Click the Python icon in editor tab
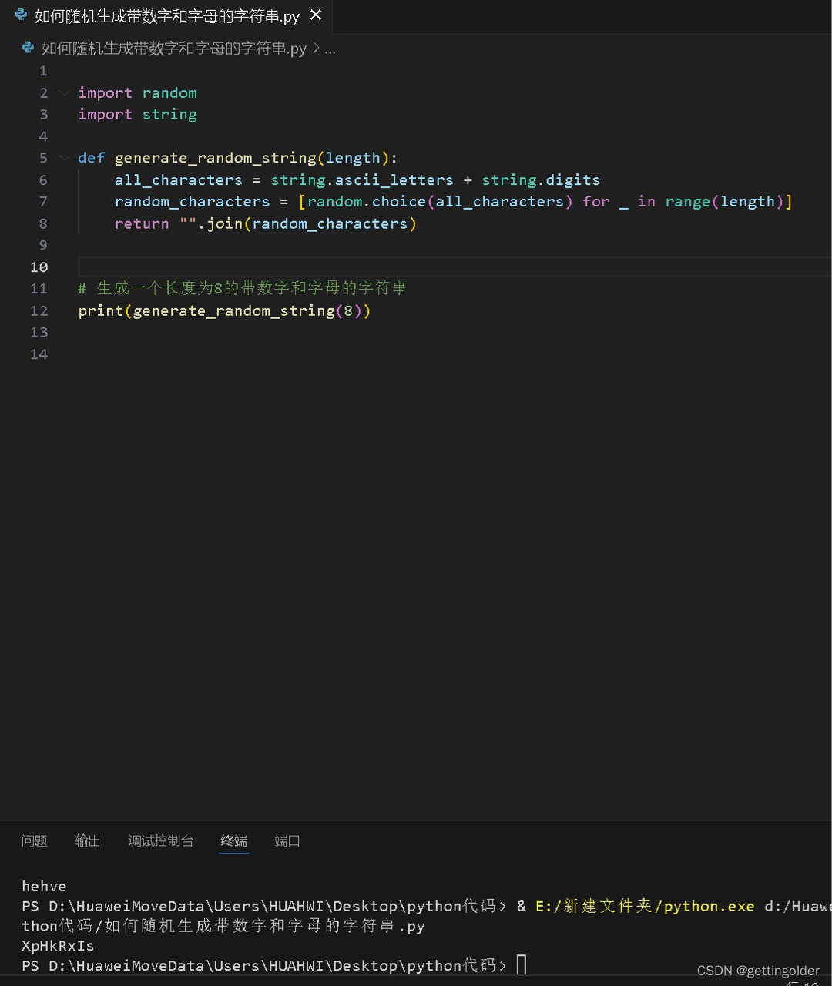 [21, 15]
